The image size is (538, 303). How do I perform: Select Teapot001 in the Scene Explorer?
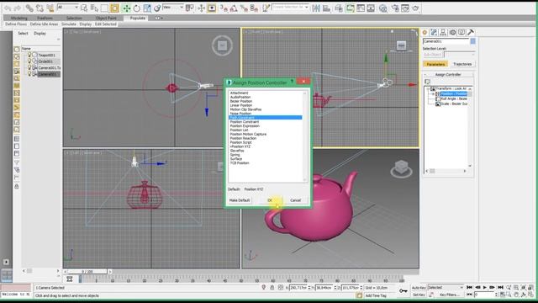point(46,55)
